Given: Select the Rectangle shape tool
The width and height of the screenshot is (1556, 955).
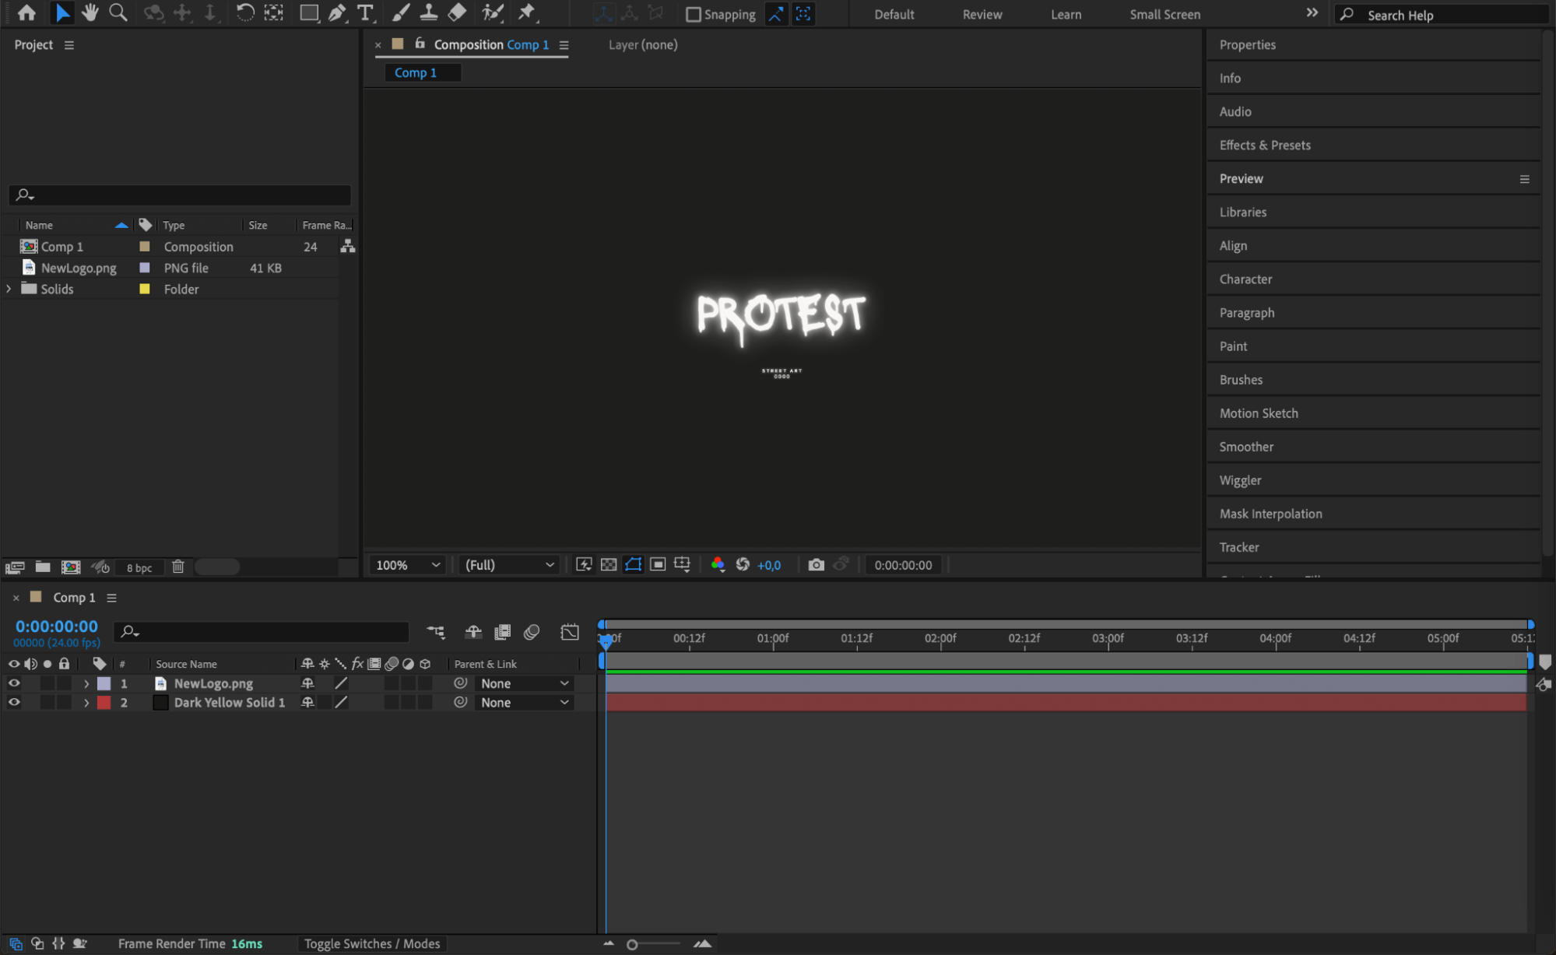Looking at the screenshot, I should pyautogui.click(x=309, y=12).
